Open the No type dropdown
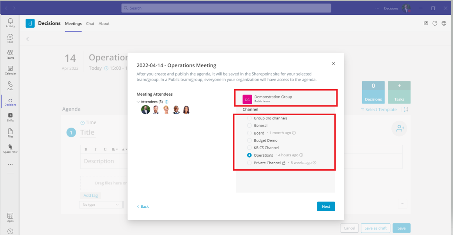 [101, 205]
